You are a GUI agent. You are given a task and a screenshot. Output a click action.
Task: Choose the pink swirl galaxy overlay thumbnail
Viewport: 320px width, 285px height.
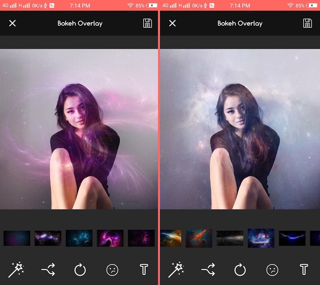110,238
